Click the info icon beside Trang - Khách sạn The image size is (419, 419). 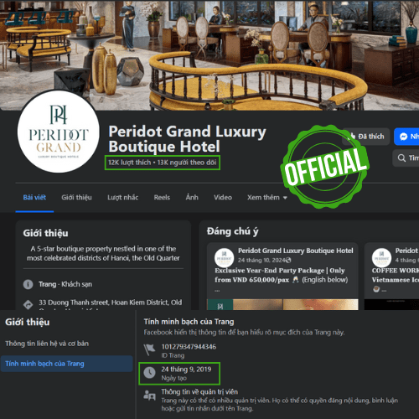pos(28,284)
